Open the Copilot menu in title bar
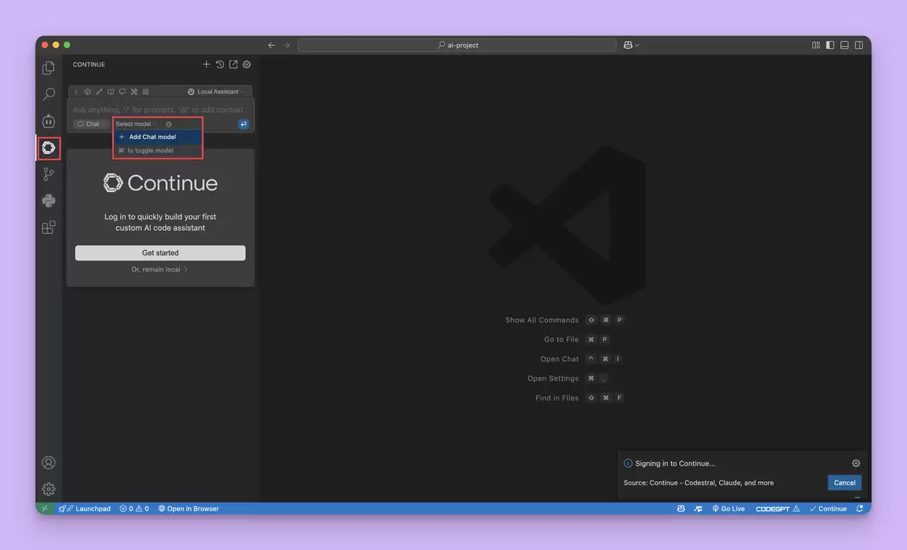Screen dimensions: 907x550 [631, 45]
